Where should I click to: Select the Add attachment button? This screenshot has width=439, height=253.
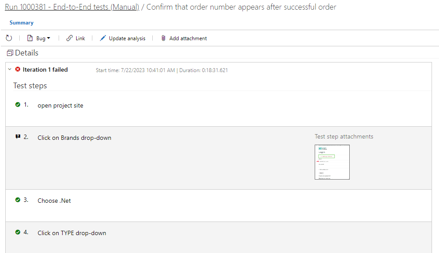pos(184,38)
